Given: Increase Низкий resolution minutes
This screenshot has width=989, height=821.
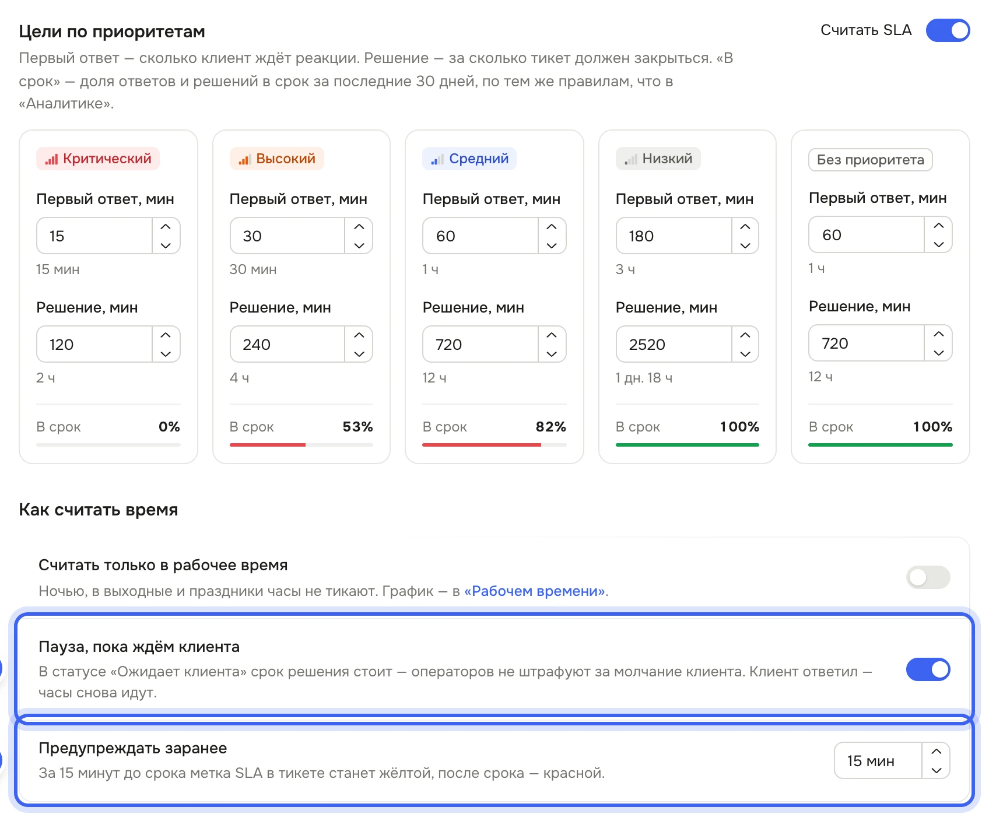Looking at the screenshot, I should click(x=745, y=335).
